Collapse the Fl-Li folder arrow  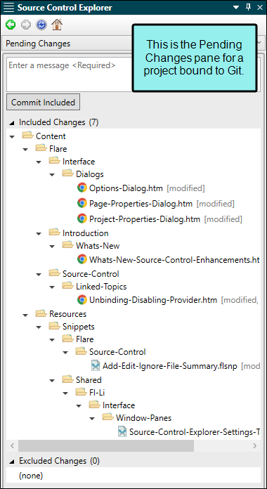tap(65, 393)
